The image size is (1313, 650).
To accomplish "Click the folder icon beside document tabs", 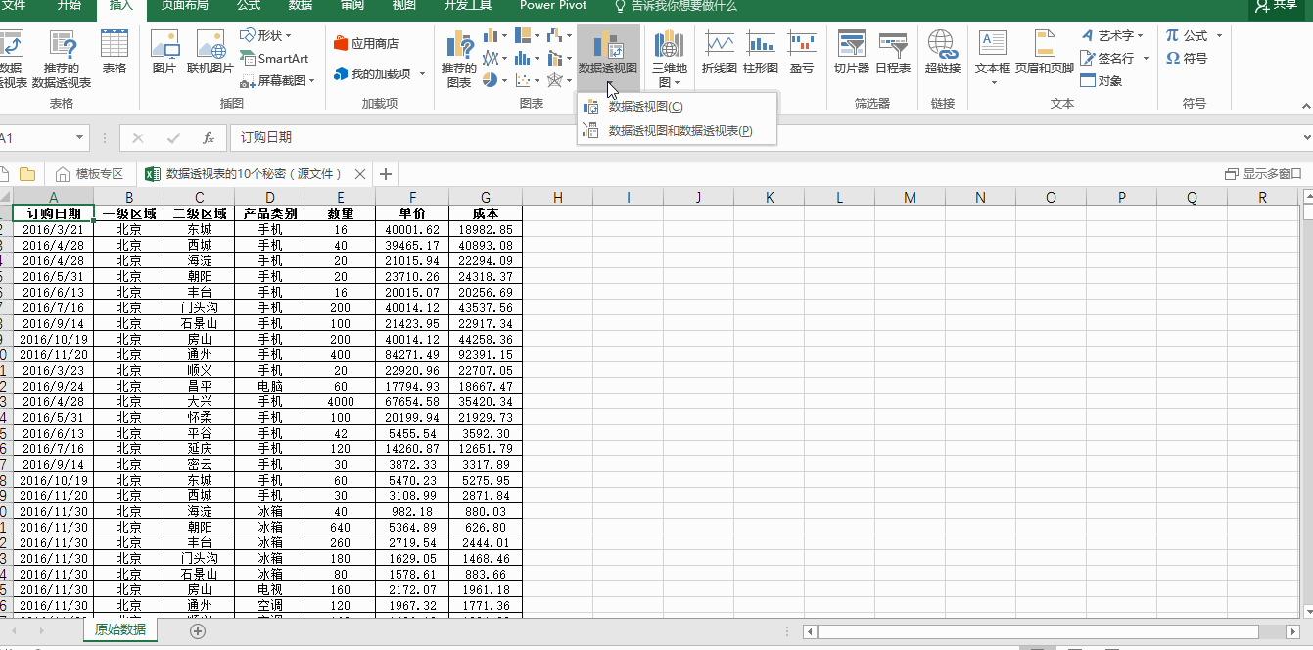I will (27, 174).
